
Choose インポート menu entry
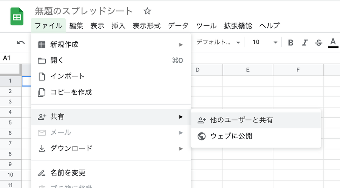click(x=111, y=76)
